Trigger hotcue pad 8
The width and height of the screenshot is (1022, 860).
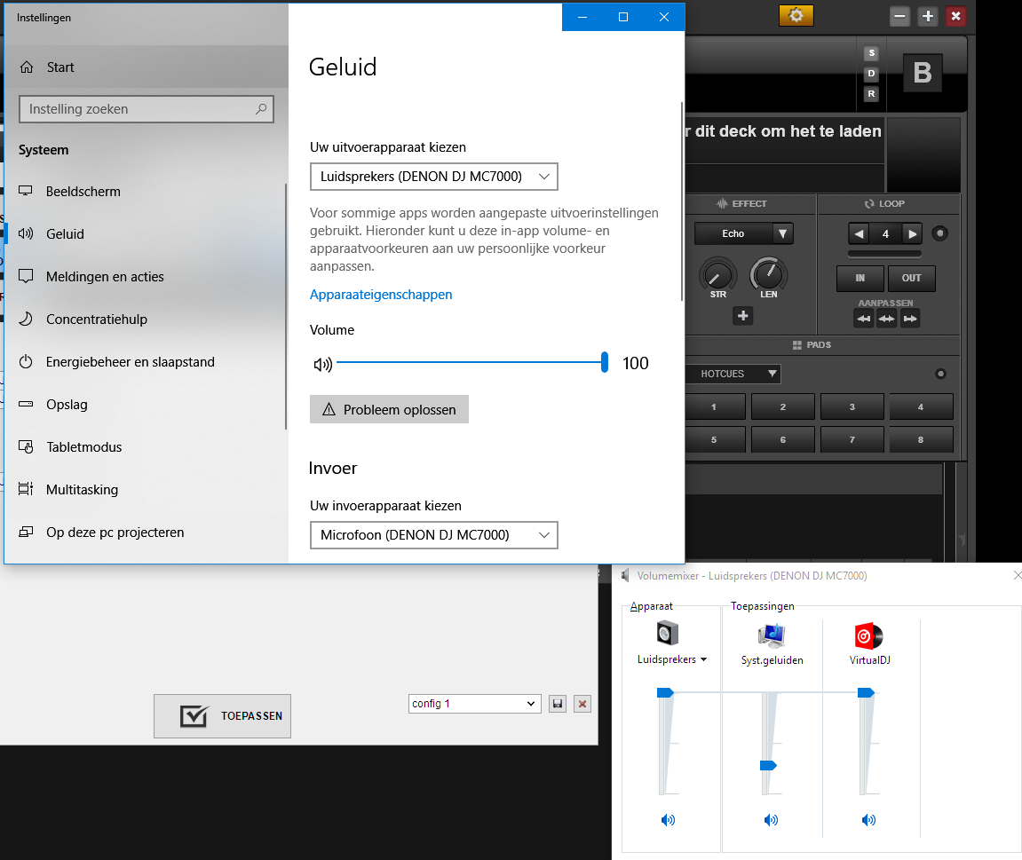(x=921, y=440)
